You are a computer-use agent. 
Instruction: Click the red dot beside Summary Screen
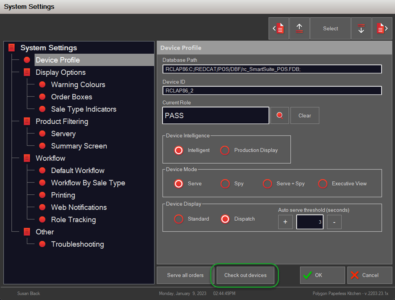click(x=42, y=146)
